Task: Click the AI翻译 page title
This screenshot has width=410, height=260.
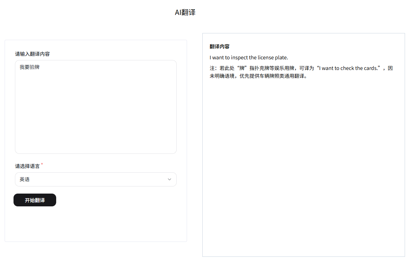Action: (x=185, y=12)
